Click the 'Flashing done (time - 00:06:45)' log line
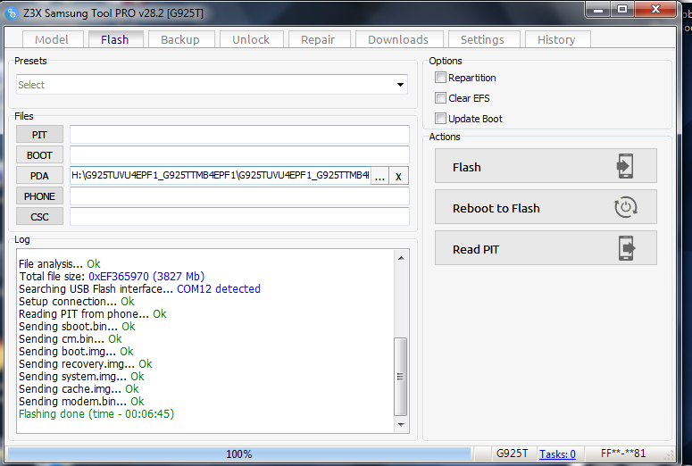This screenshot has height=466, width=692. [96, 414]
